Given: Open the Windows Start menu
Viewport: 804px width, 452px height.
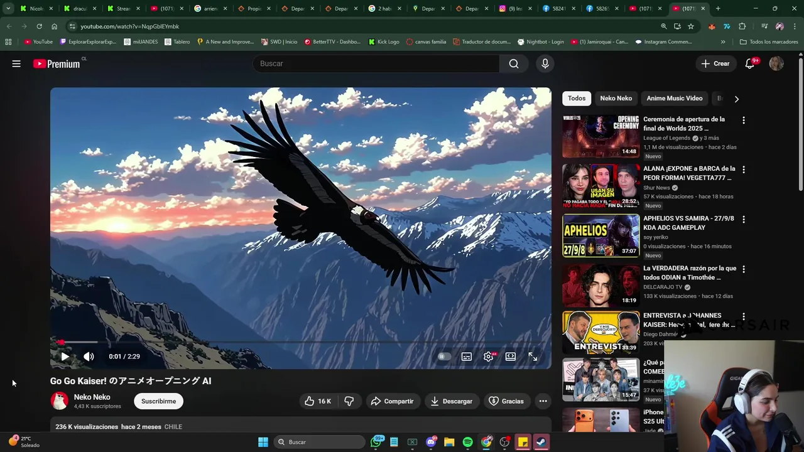Looking at the screenshot, I should tap(263, 442).
